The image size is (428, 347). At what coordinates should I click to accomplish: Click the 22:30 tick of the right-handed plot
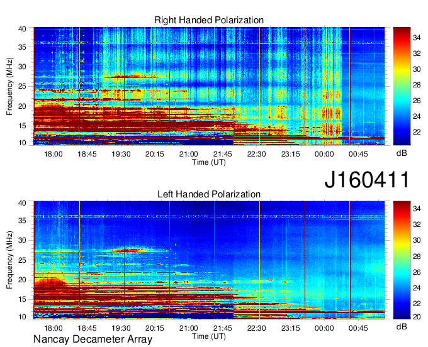click(x=256, y=154)
